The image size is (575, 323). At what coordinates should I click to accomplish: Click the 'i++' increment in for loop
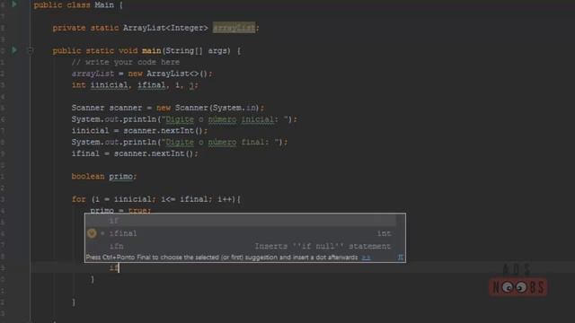point(225,199)
